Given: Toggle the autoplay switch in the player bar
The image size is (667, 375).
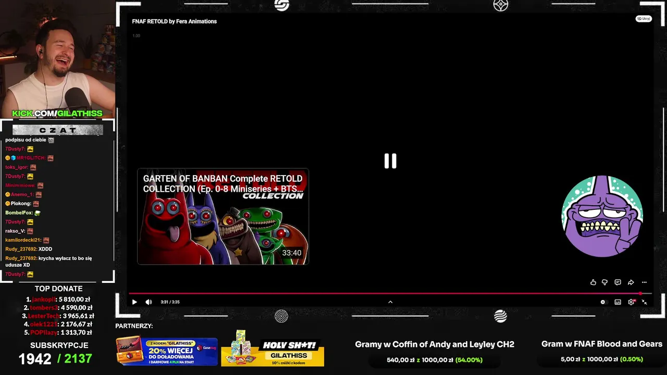Looking at the screenshot, I should point(603,302).
